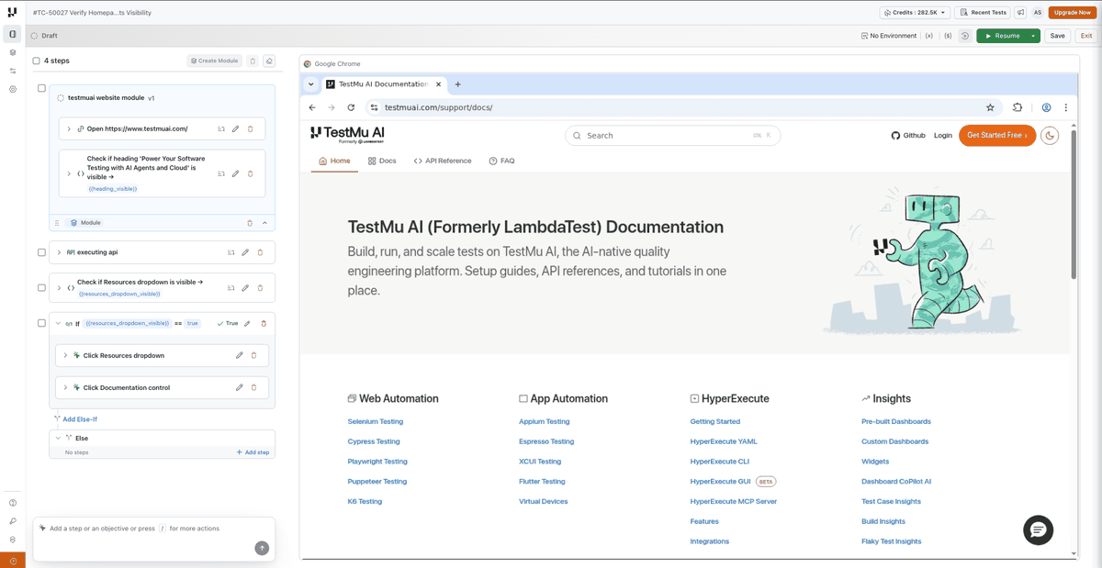
Task: Open the announcements megaphone icon
Action: coord(1020,13)
